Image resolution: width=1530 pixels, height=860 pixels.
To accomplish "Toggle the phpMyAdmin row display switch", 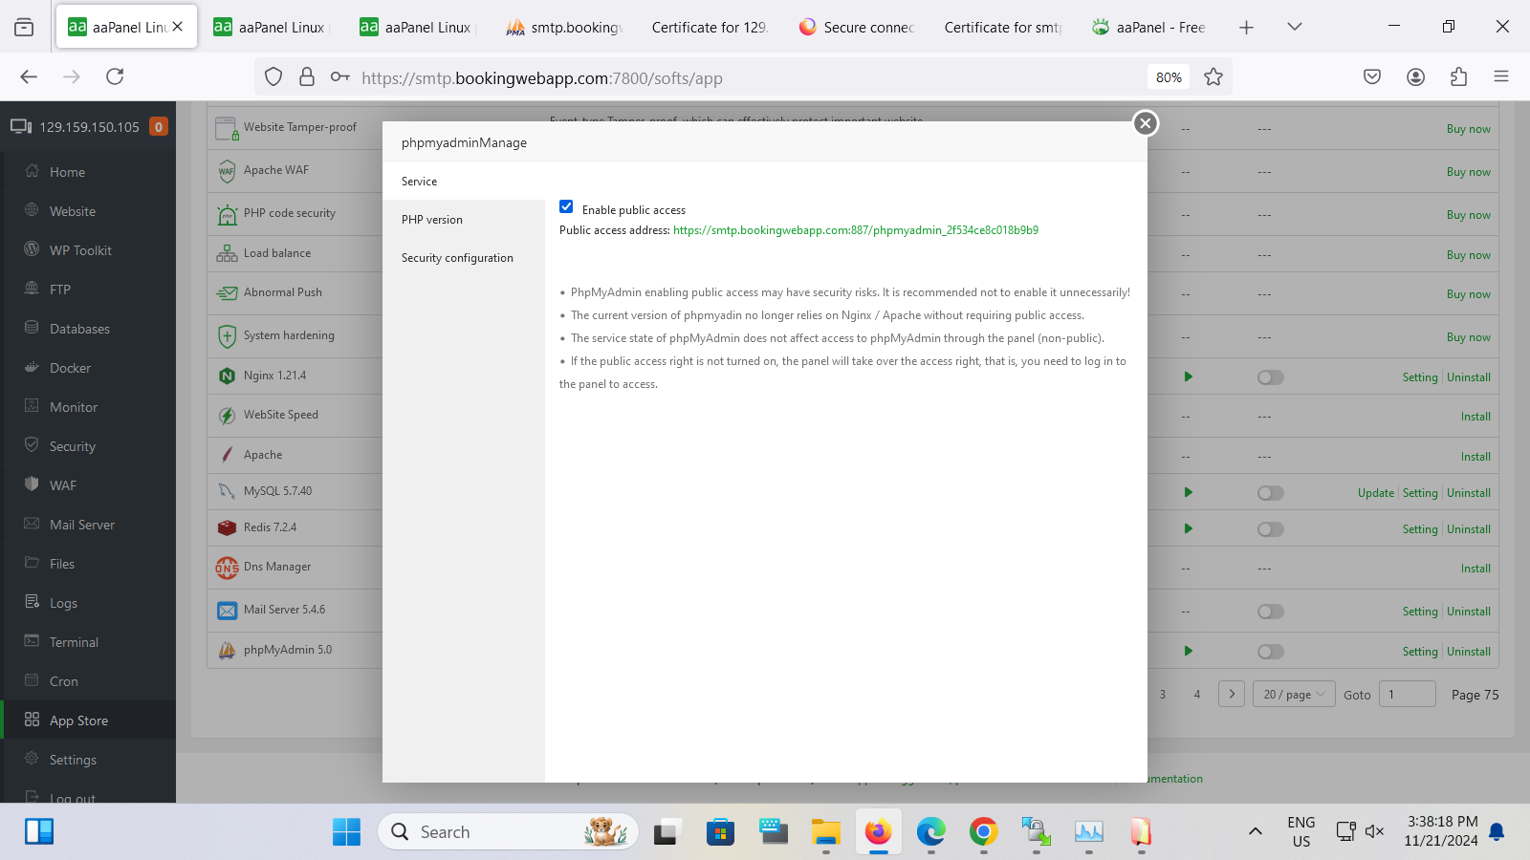I will pos(1270,652).
